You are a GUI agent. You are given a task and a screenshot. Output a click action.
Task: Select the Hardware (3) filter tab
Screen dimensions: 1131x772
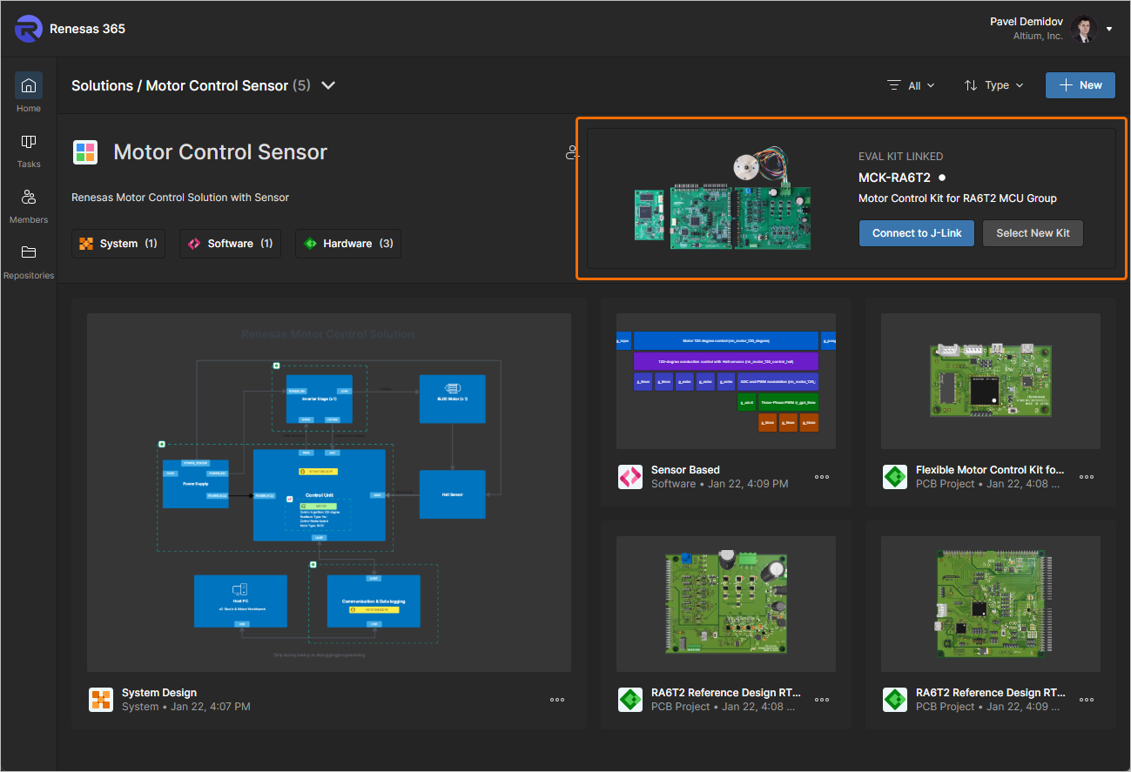(348, 244)
